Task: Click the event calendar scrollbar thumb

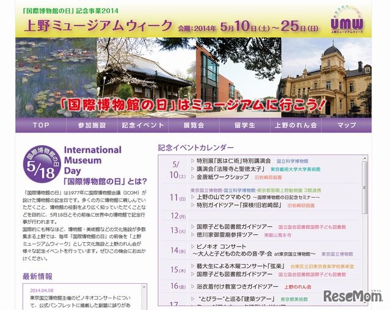Action: tap(365, 187)
